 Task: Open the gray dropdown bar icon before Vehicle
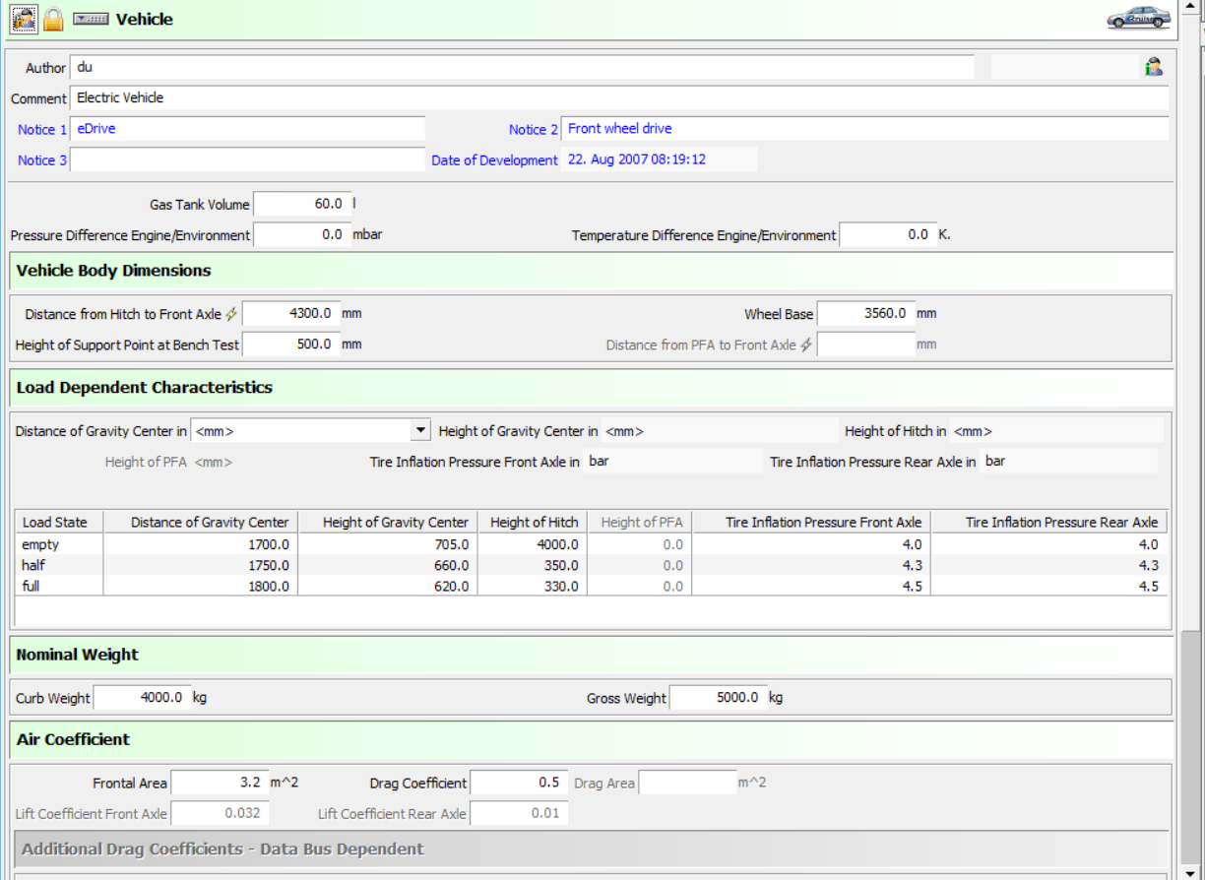91,19
